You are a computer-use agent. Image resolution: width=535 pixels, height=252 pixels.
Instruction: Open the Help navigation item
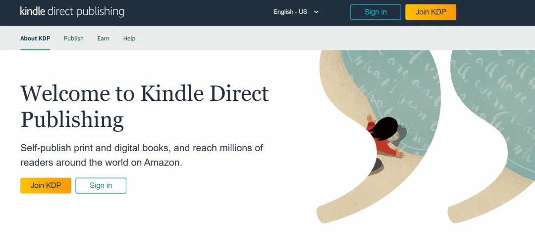tap(129, 38)
